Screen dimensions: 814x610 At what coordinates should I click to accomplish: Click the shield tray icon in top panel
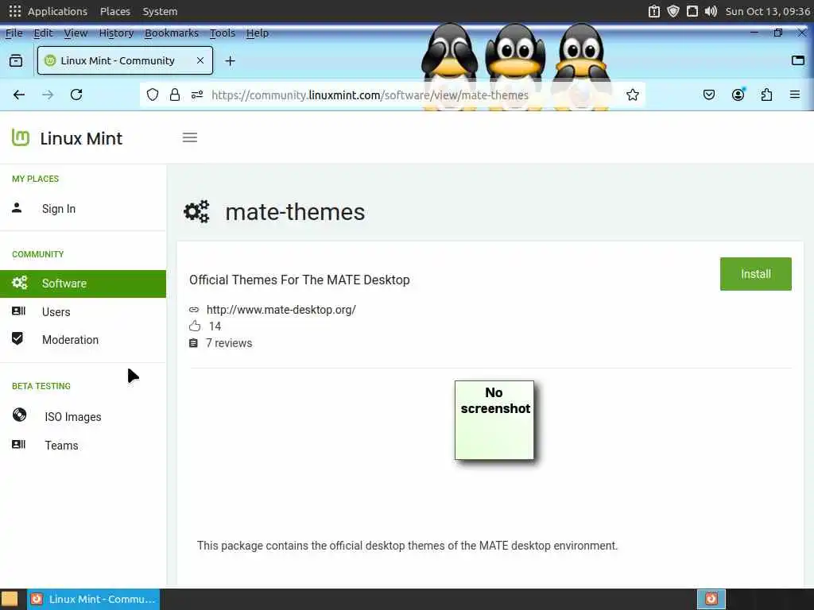673,11
